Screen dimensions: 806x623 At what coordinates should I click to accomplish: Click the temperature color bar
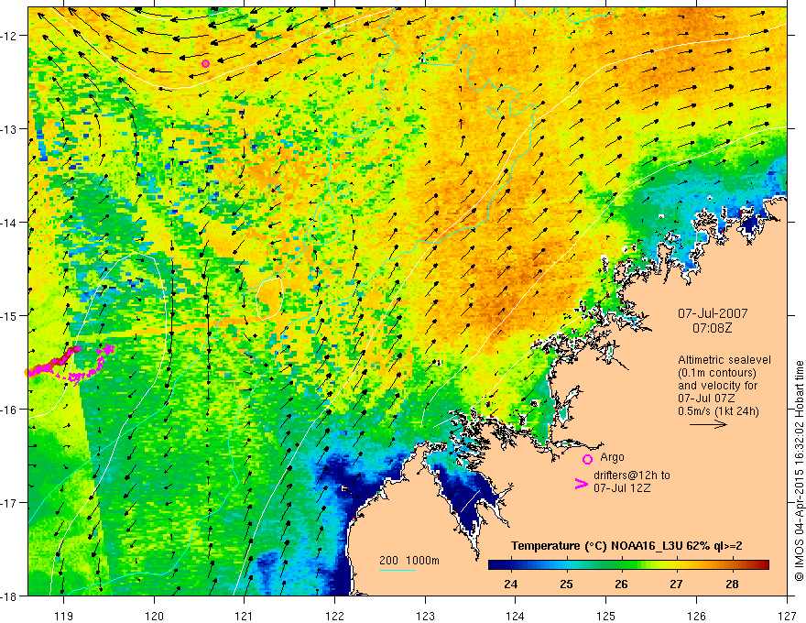(x=628, y=565)
